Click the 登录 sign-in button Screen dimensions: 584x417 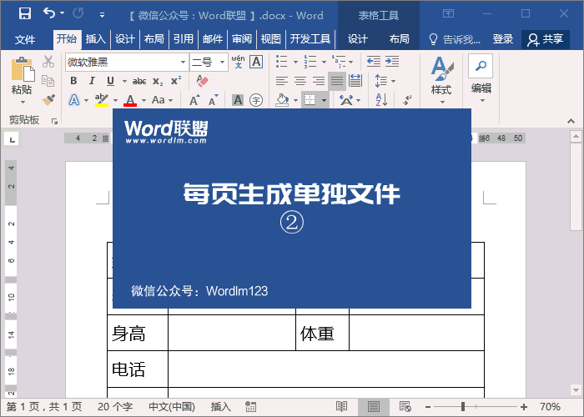point(503,38)
